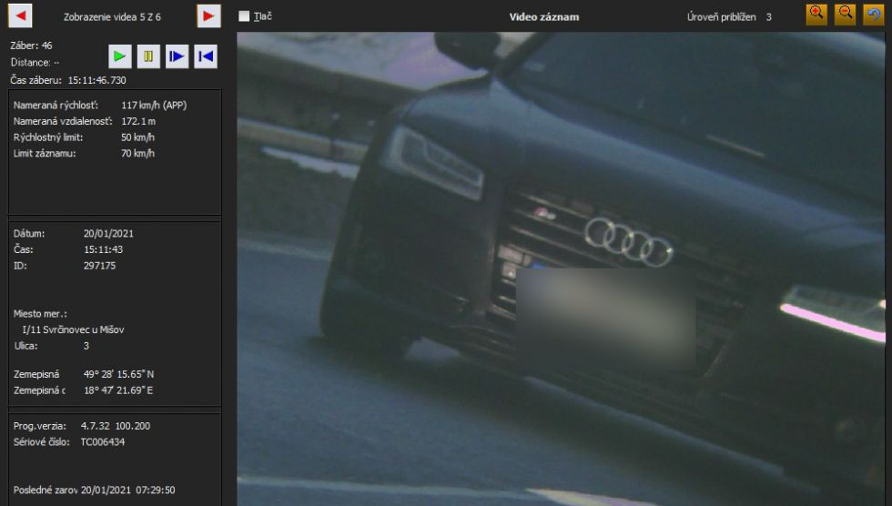This screenshot has width=892, height=506.
Task: Select the 'Video záznam' title
Action: tap(544, 17)
